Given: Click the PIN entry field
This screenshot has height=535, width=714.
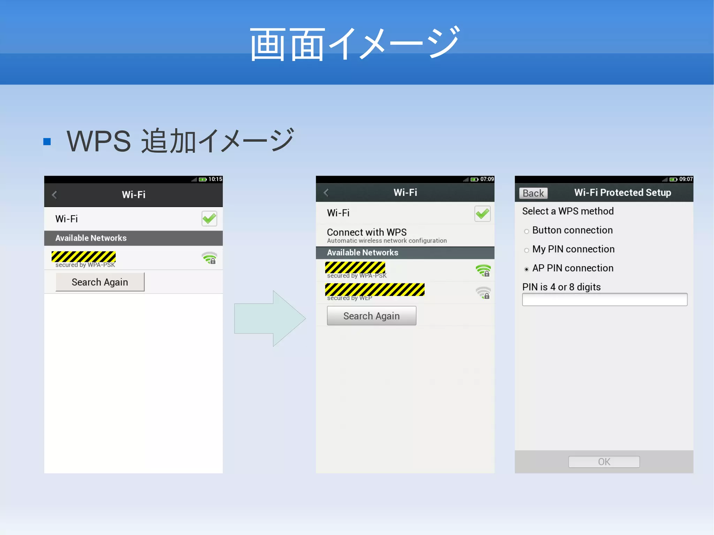Looking at the screenshot, I should click(605, 299).
